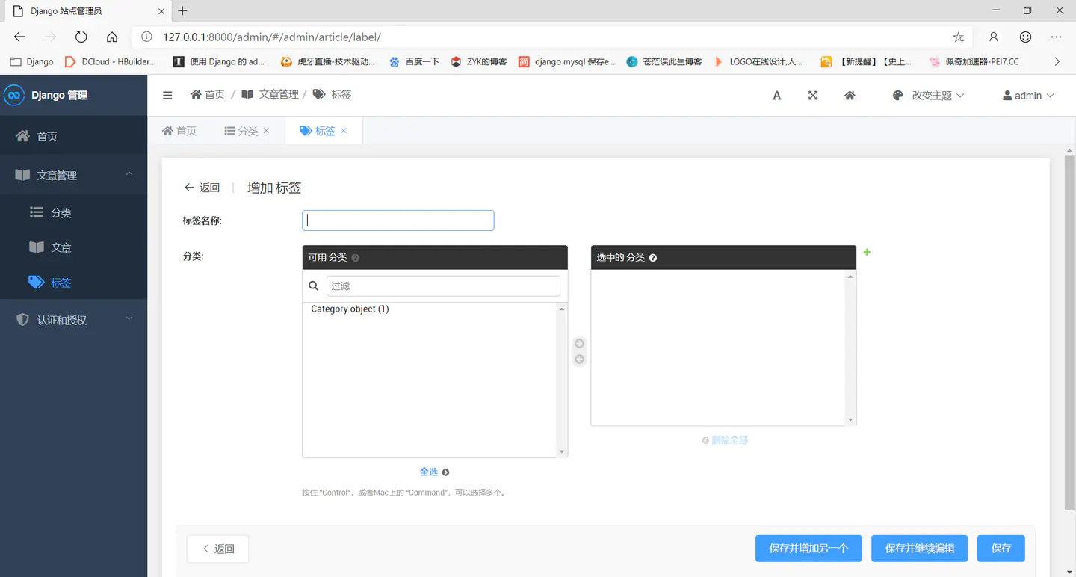
Task: Open browser settings and more menu
Action: tap(1056, 37)
